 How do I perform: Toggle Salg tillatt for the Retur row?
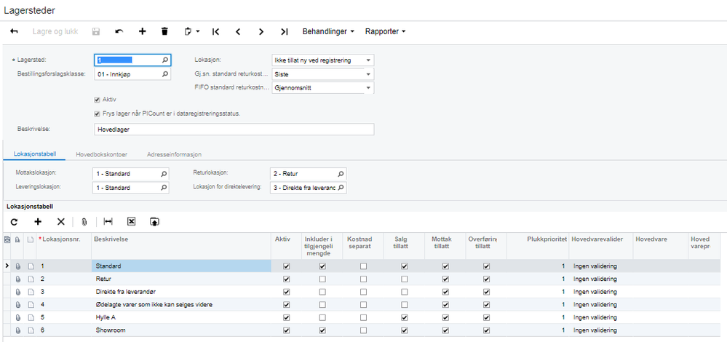point(405,279)
